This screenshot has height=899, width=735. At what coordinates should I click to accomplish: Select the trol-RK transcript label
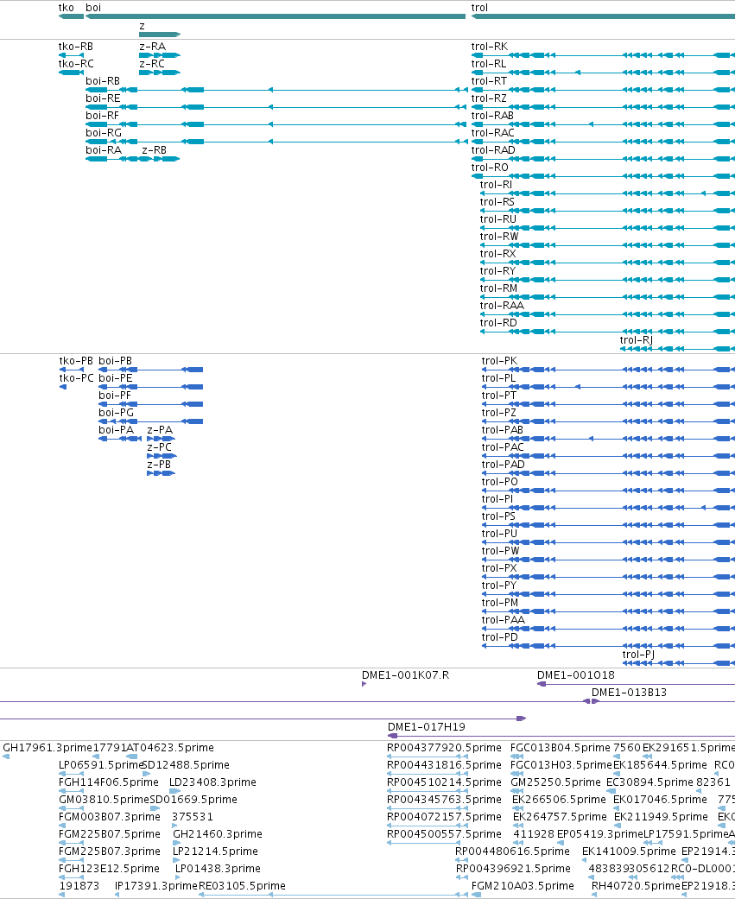point(490,47)
